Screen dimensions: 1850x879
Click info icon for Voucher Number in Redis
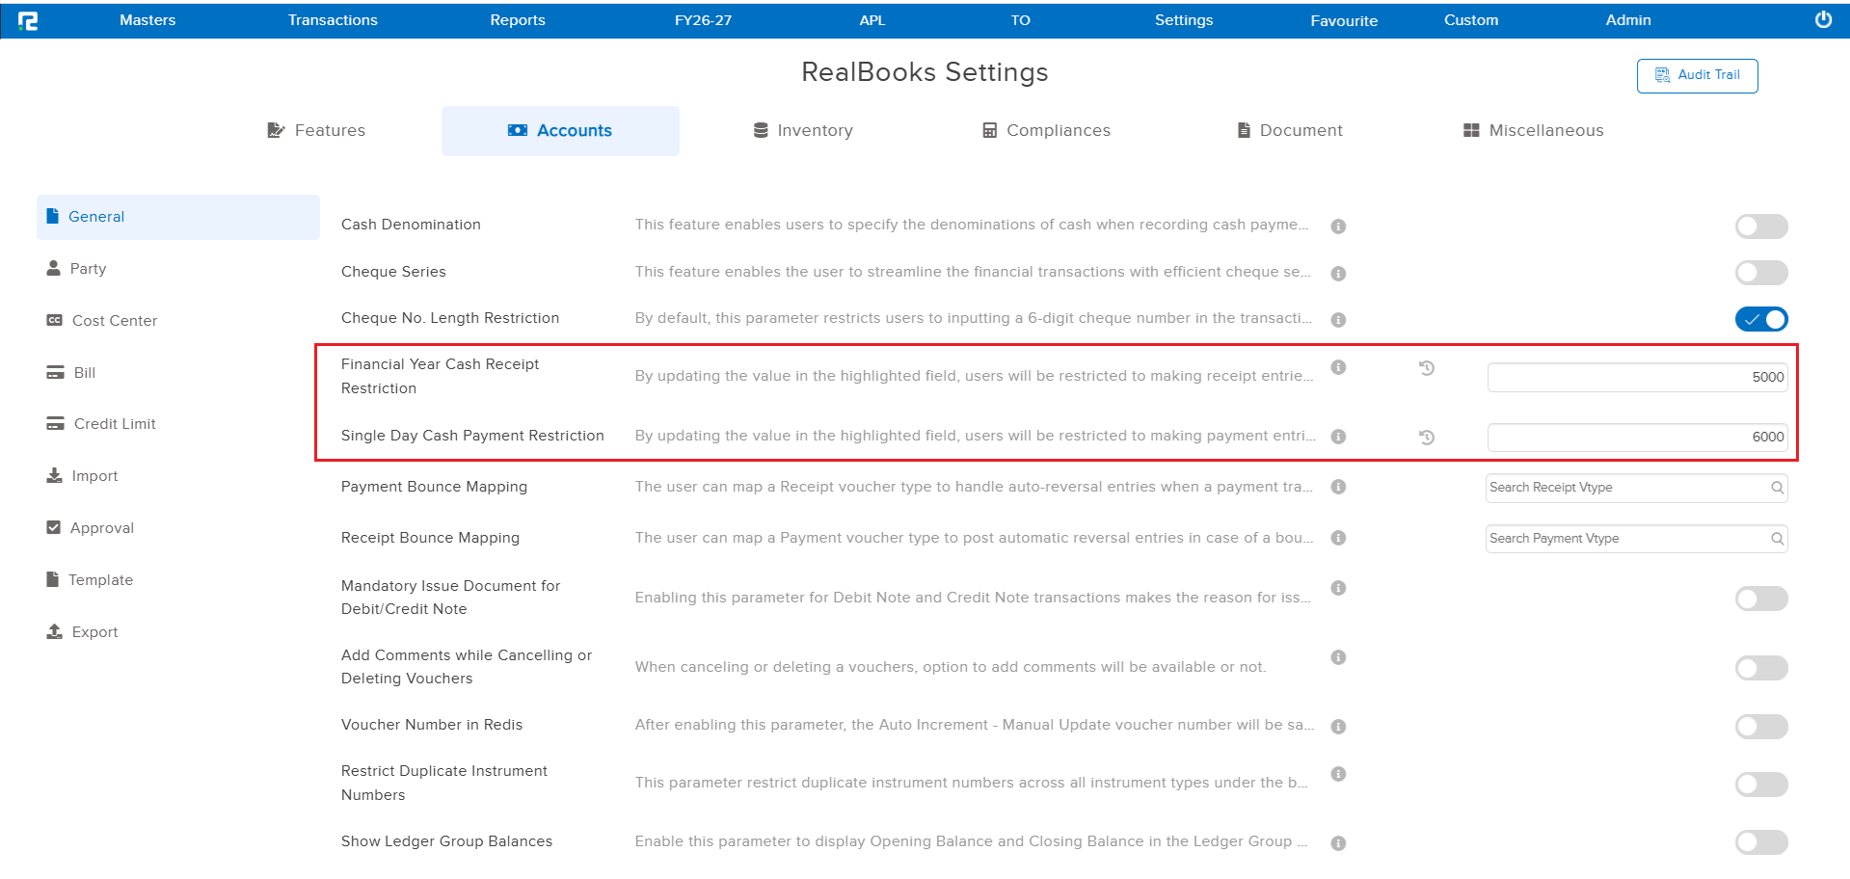pyautogui.click(x=1338, y=727)
